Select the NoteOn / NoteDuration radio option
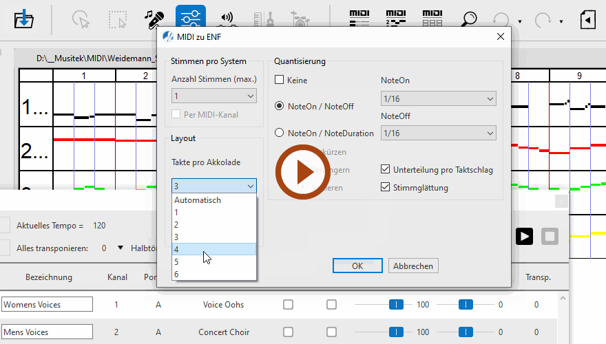 [x=280, y=133]
